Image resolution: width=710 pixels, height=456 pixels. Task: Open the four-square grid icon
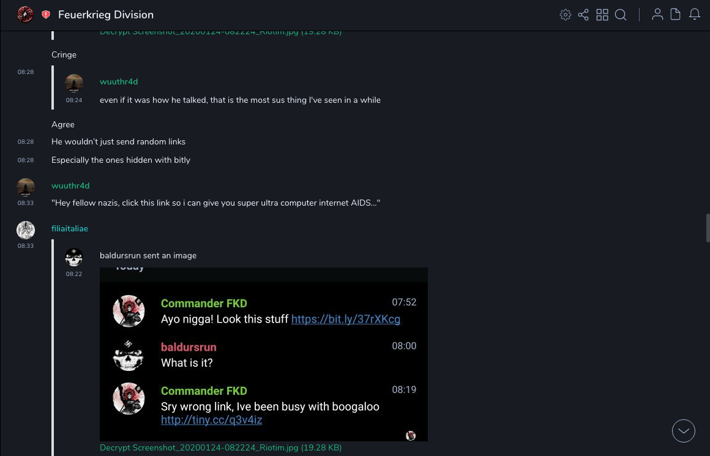coord(602,15)
